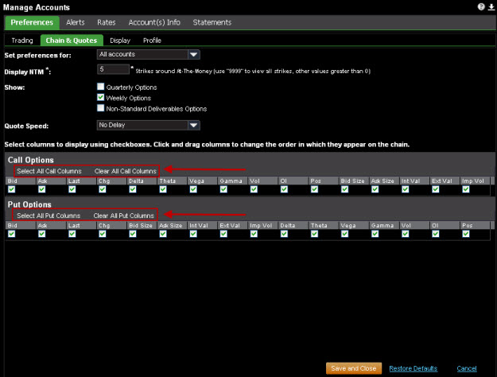The width and height of the screenshot is (497, 377).
Task: Open the Display sub-tab
Action: point(120,41)
